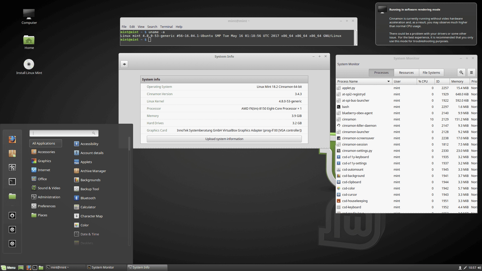Click the terminal window scrollbar
The width and height of the screenshot is (482, 271).
coord(355,38)
